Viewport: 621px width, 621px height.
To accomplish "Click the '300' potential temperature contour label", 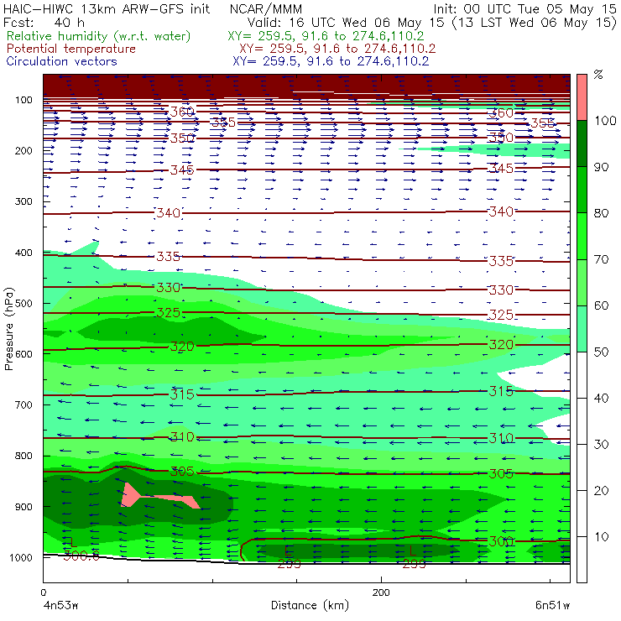I will [x=501, y=541].
